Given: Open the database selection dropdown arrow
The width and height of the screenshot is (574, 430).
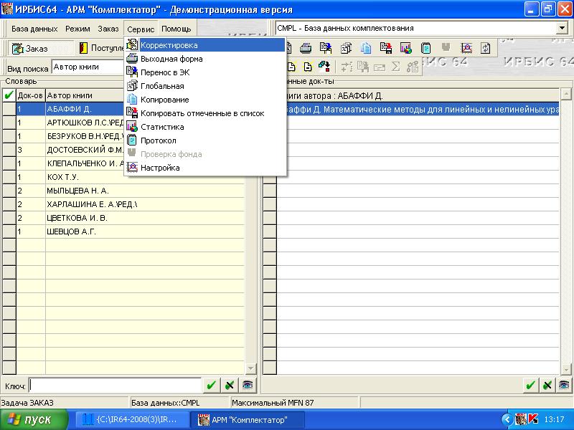Looking at the screenshot, I should [x=562, y=28].
